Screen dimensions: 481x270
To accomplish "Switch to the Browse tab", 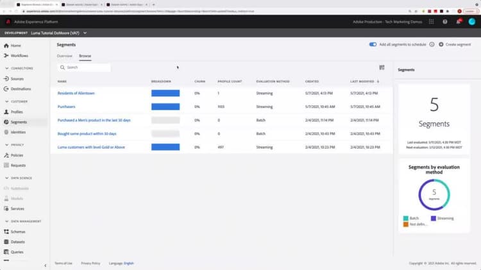I will click(85, 56).
